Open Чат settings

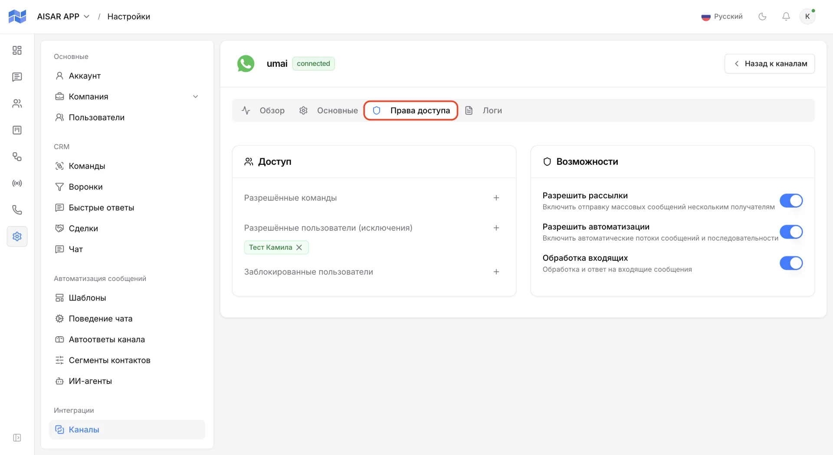pos(127,249)
